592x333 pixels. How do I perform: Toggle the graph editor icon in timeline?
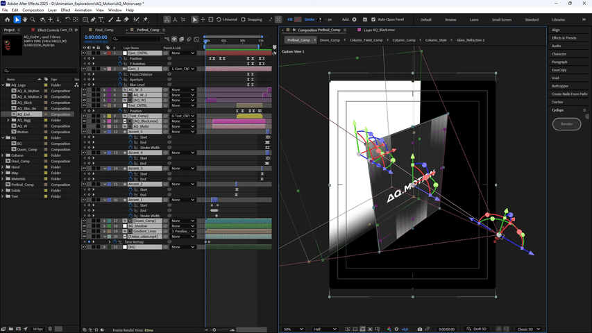[x=196, y=39]
